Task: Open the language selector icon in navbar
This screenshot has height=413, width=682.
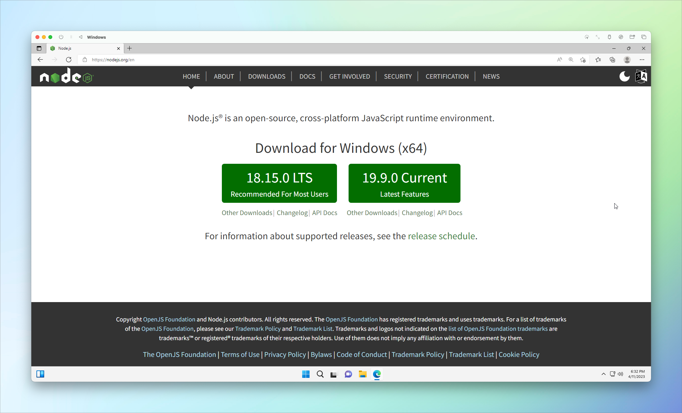Action: point(640,76)
